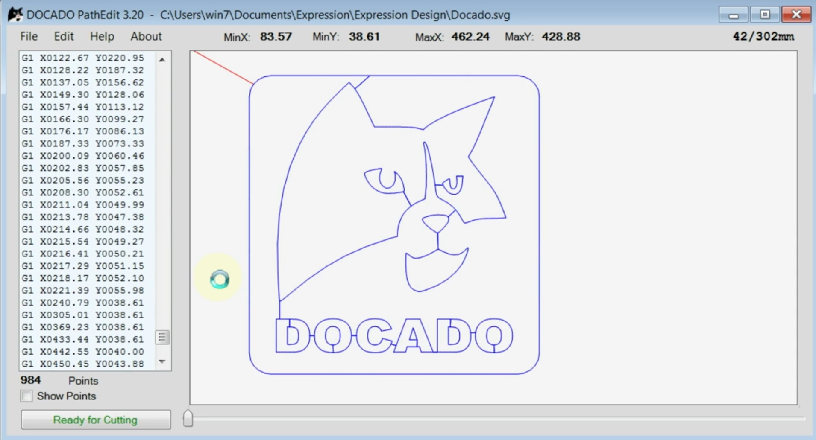
Task: Click the DOCADO cat icon in title bar
Action: click(15, 15)
